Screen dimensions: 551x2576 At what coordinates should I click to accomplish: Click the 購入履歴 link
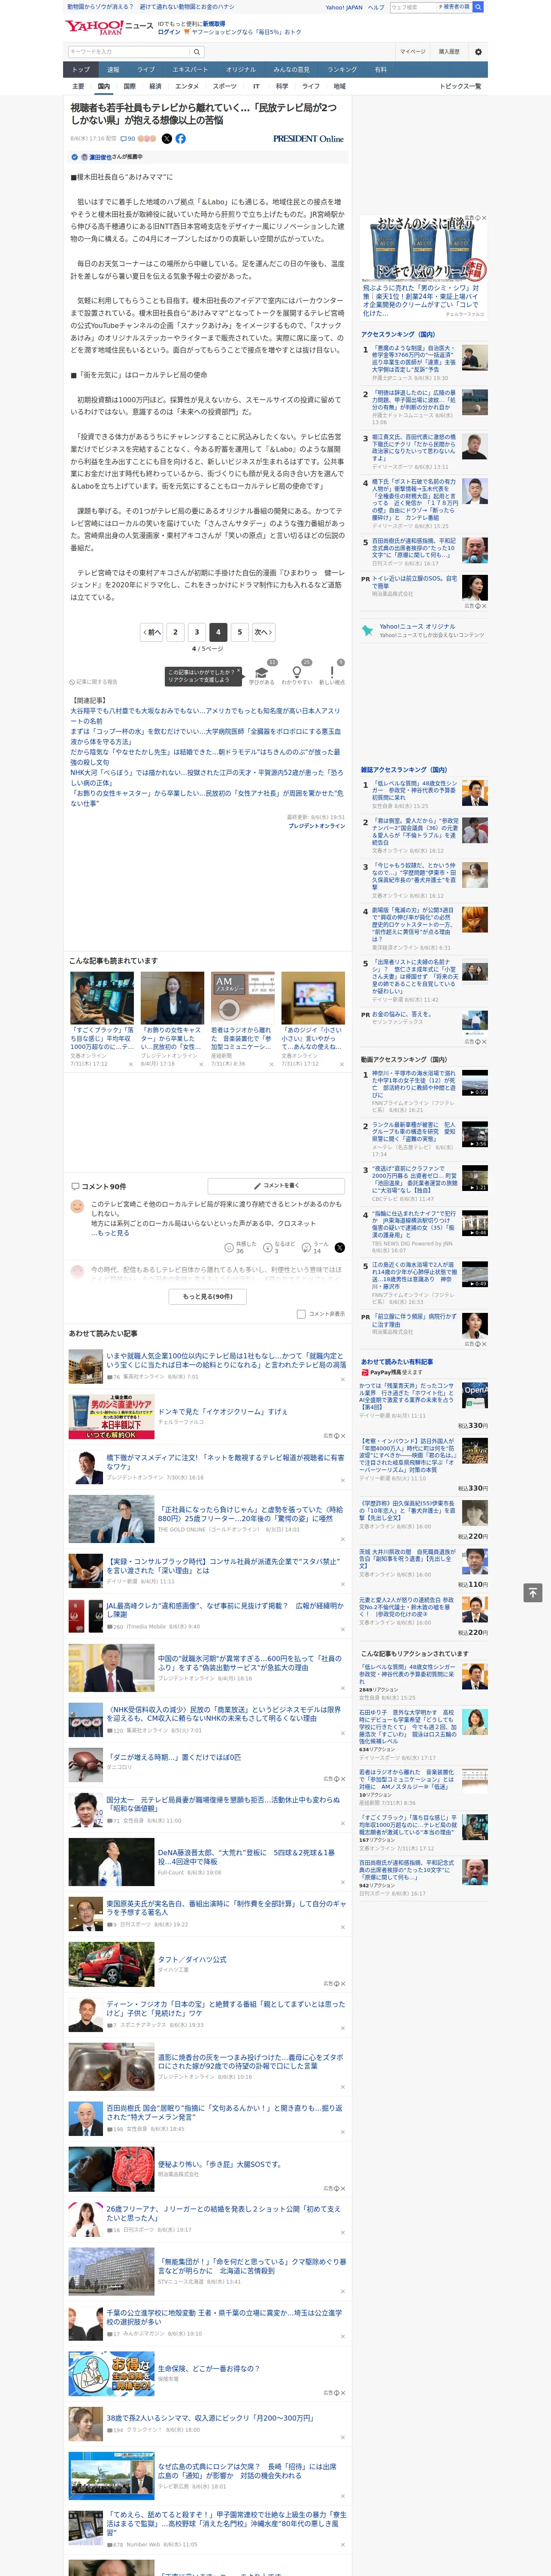(449, 52)
